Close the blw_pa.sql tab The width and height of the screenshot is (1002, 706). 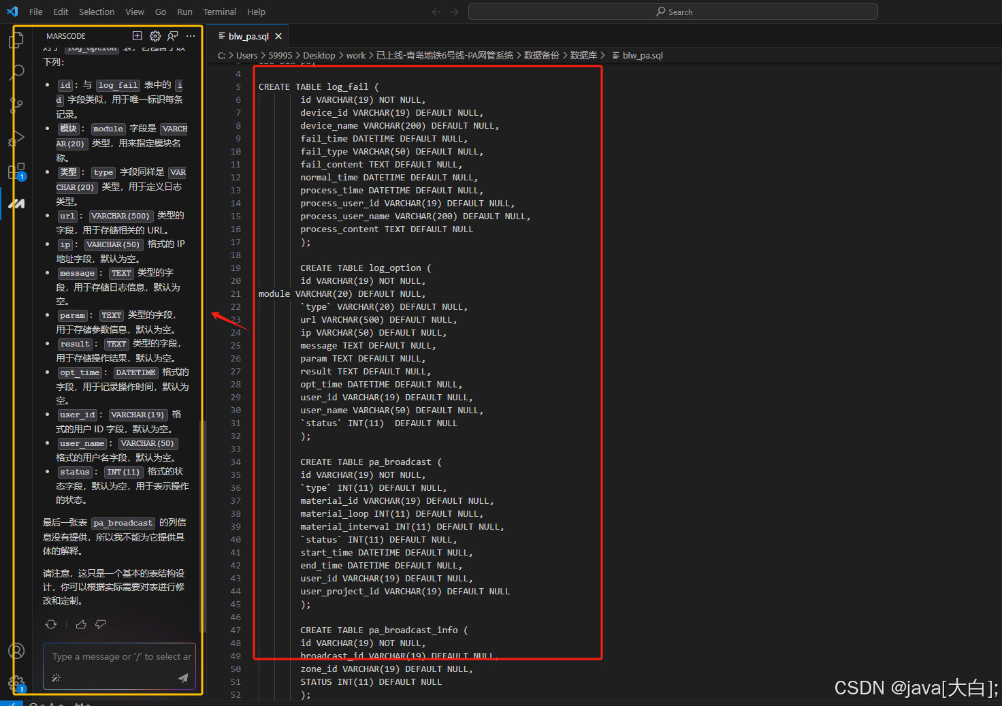[x=278, y=36]
